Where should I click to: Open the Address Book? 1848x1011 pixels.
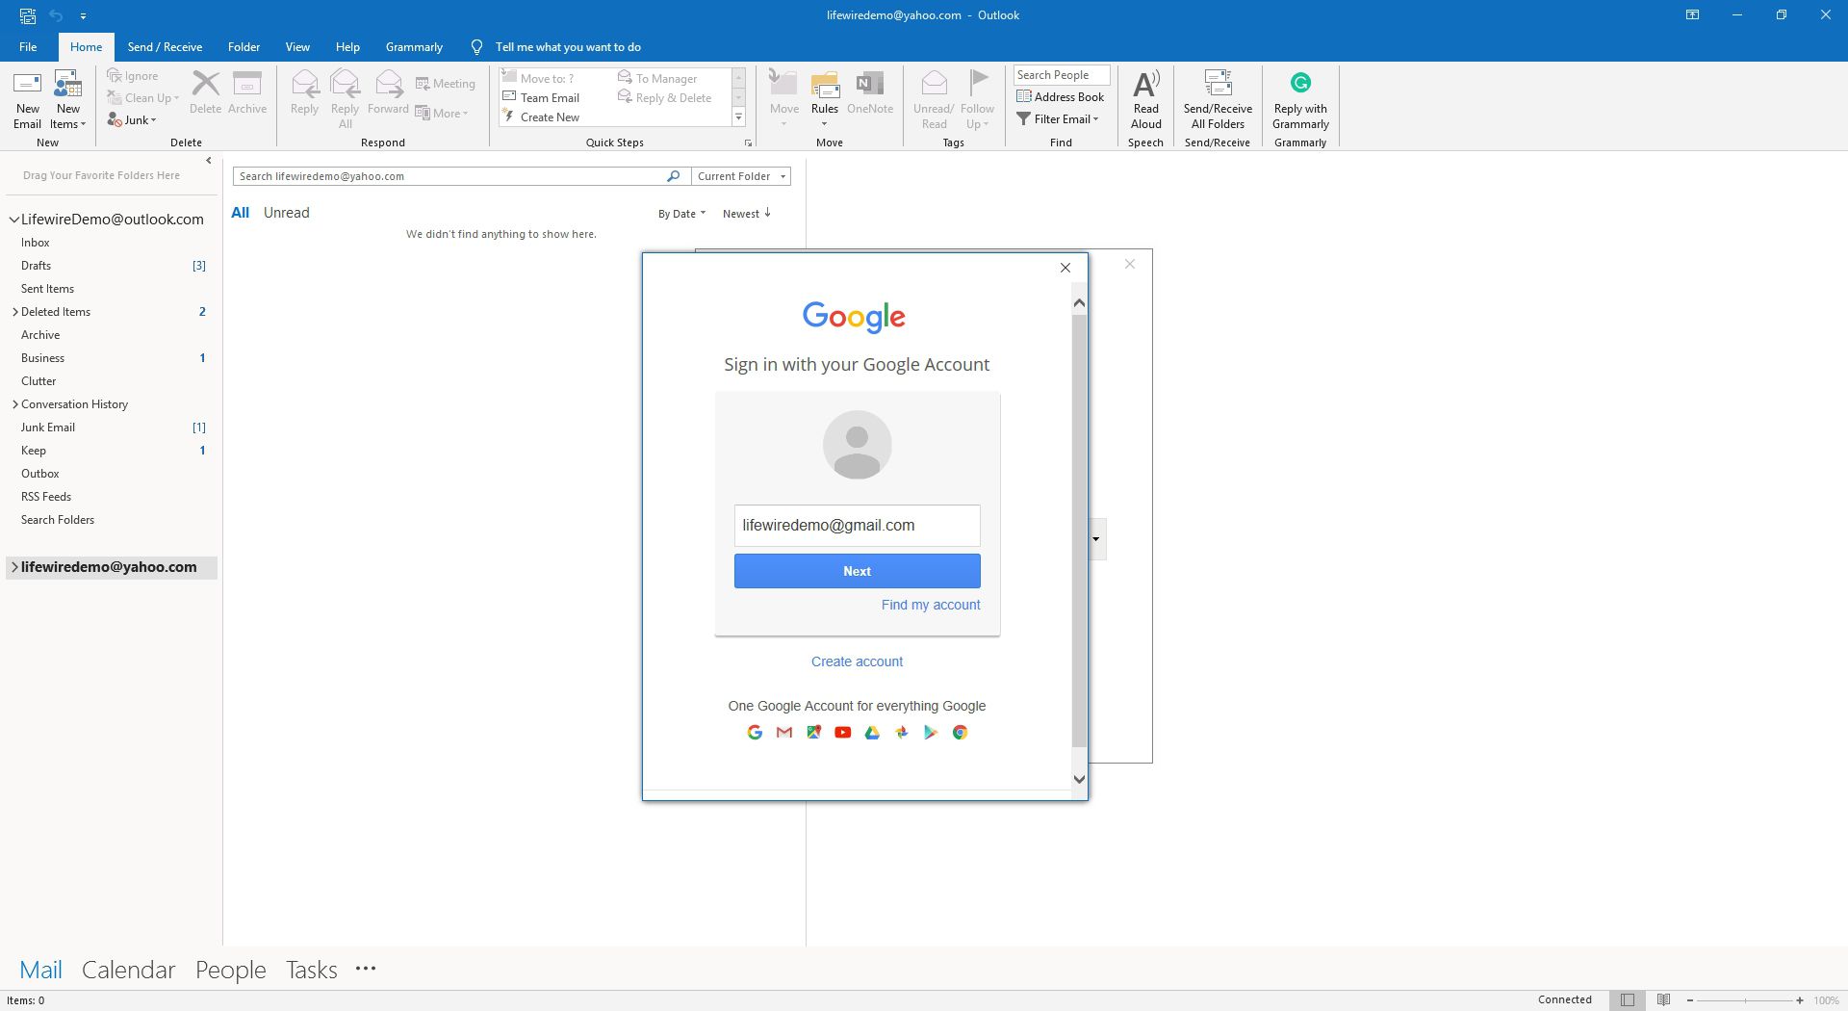pyautogui.click(x=1061, y=97)
